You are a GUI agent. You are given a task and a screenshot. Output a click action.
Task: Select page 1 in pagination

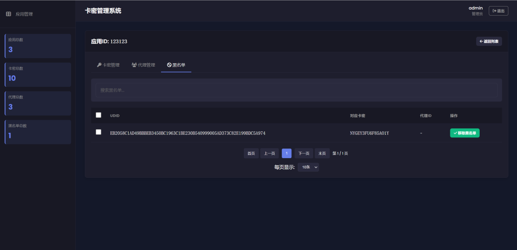286,154
